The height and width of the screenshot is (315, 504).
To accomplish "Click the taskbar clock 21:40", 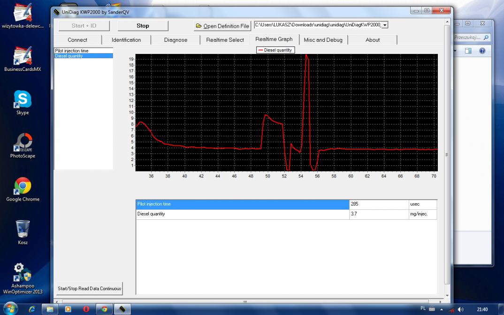I will tap(482, 309).
